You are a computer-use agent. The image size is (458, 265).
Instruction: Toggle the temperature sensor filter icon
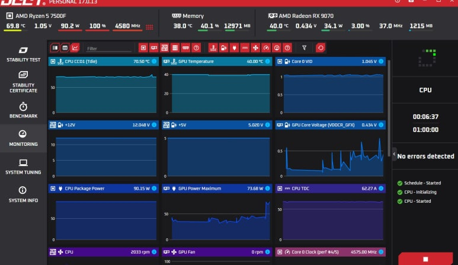pyautogui.click(x=213, y=48)
